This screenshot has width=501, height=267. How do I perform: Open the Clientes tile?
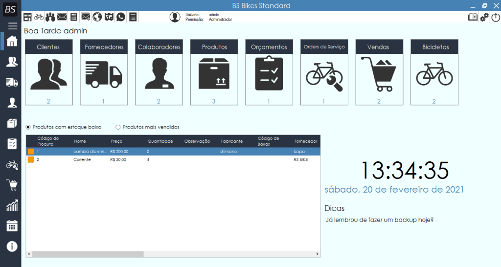click(48, 72)
